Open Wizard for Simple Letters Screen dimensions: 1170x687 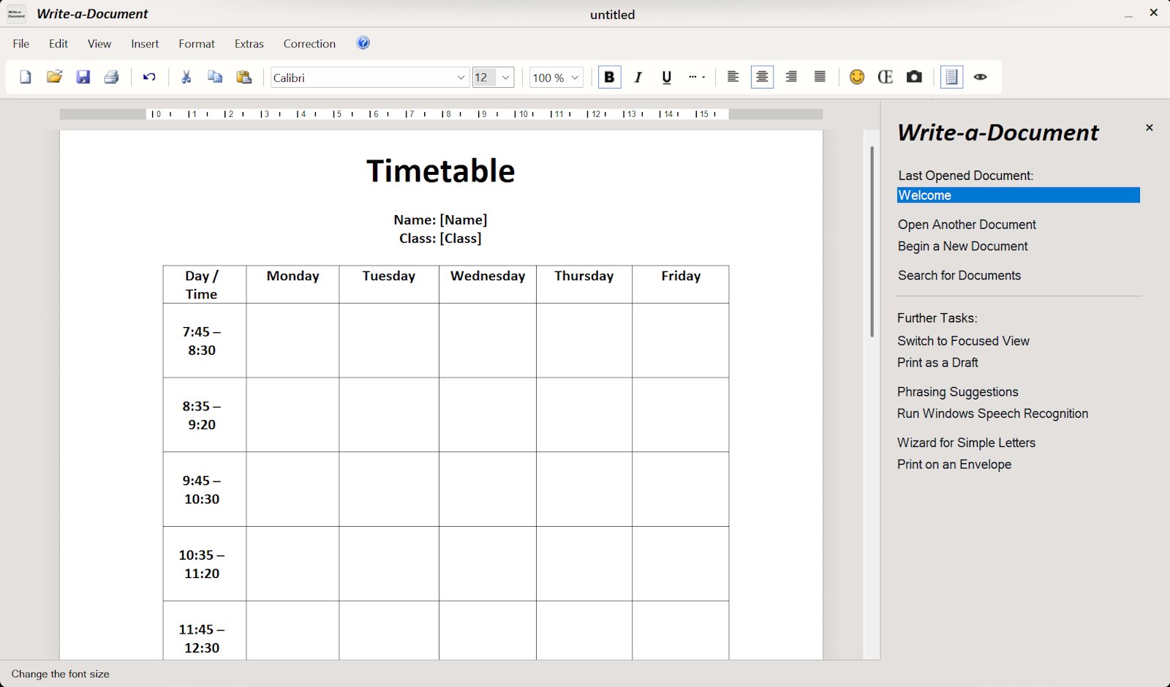coord(966,443)
